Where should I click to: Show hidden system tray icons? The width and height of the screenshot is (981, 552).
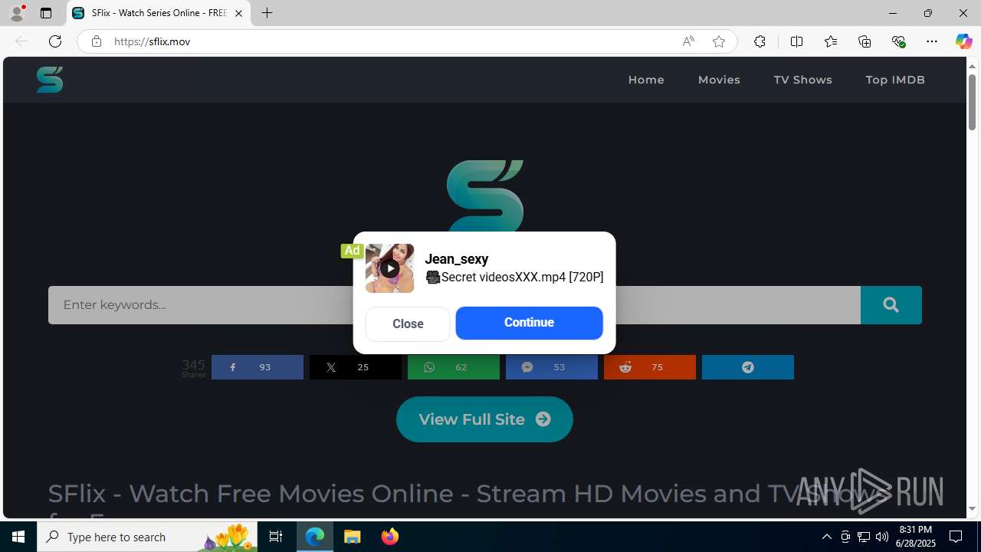[826, 537]
